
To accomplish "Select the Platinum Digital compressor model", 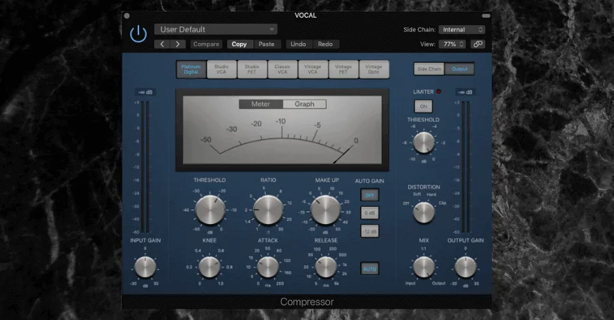I will [x=191, y=69].
